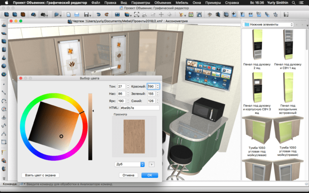Save project with floppy disk icon
Image resolution: width=309 pixels, height=193 pixels.
click(x=86, y=15)
